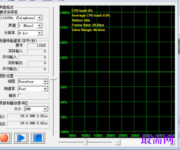Start recording with the red record button
180x150 pixels.
[x=4, y=138]
